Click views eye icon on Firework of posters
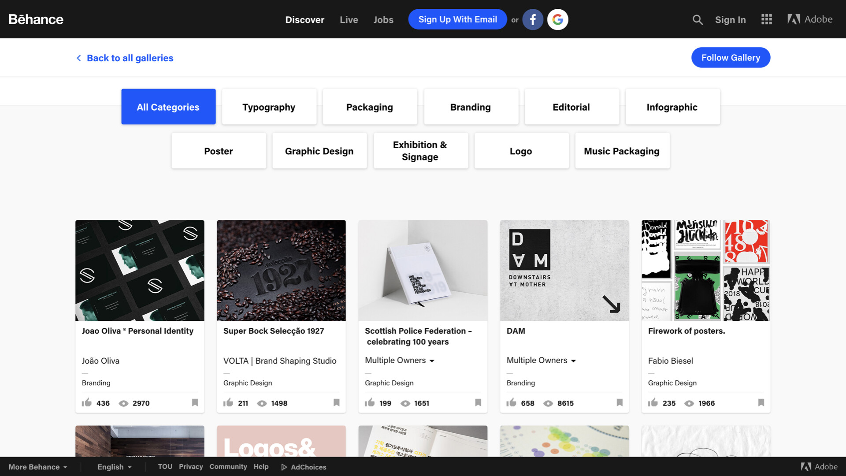The width and height of the screenshot is (846, 476). click(689, 403)
